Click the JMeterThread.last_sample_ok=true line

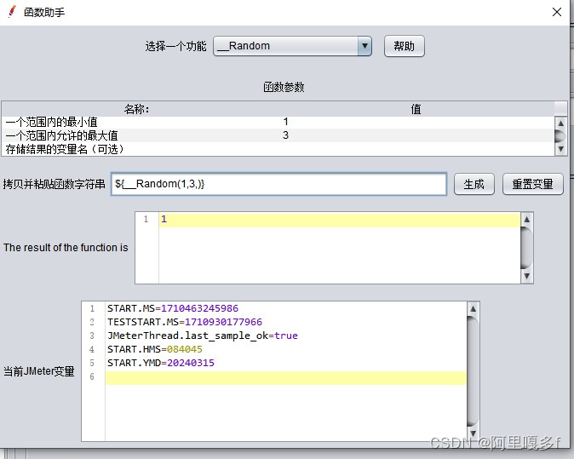click(x=203, y=336)
